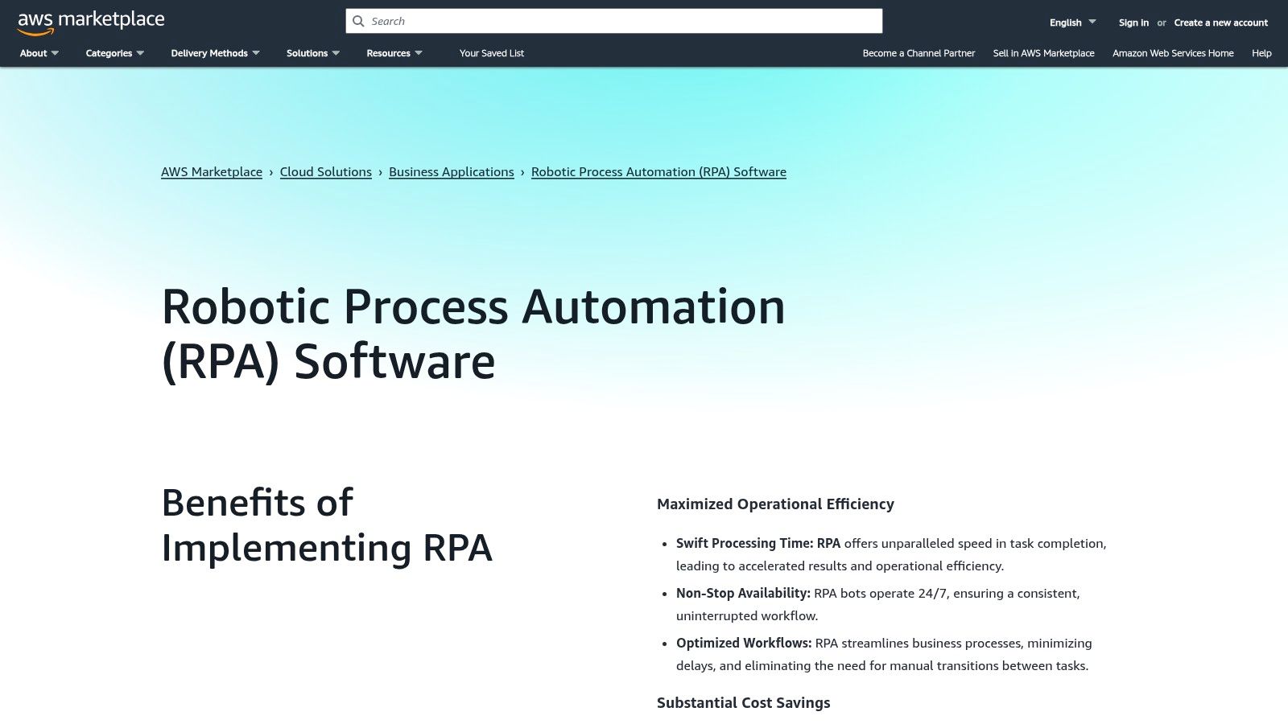Click the Benefits of Implementing RPA heading
Image resolution: width=1288 pixels, height=724 pixels.
327,524
